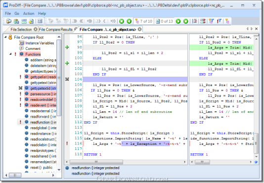
Task: Close the File Selection tab
Action: (36, 29)
